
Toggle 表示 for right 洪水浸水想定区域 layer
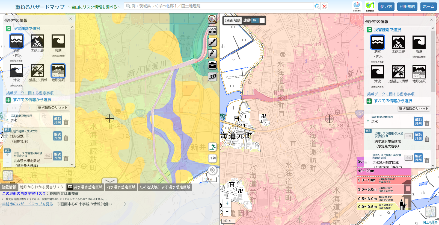point(368,131)
